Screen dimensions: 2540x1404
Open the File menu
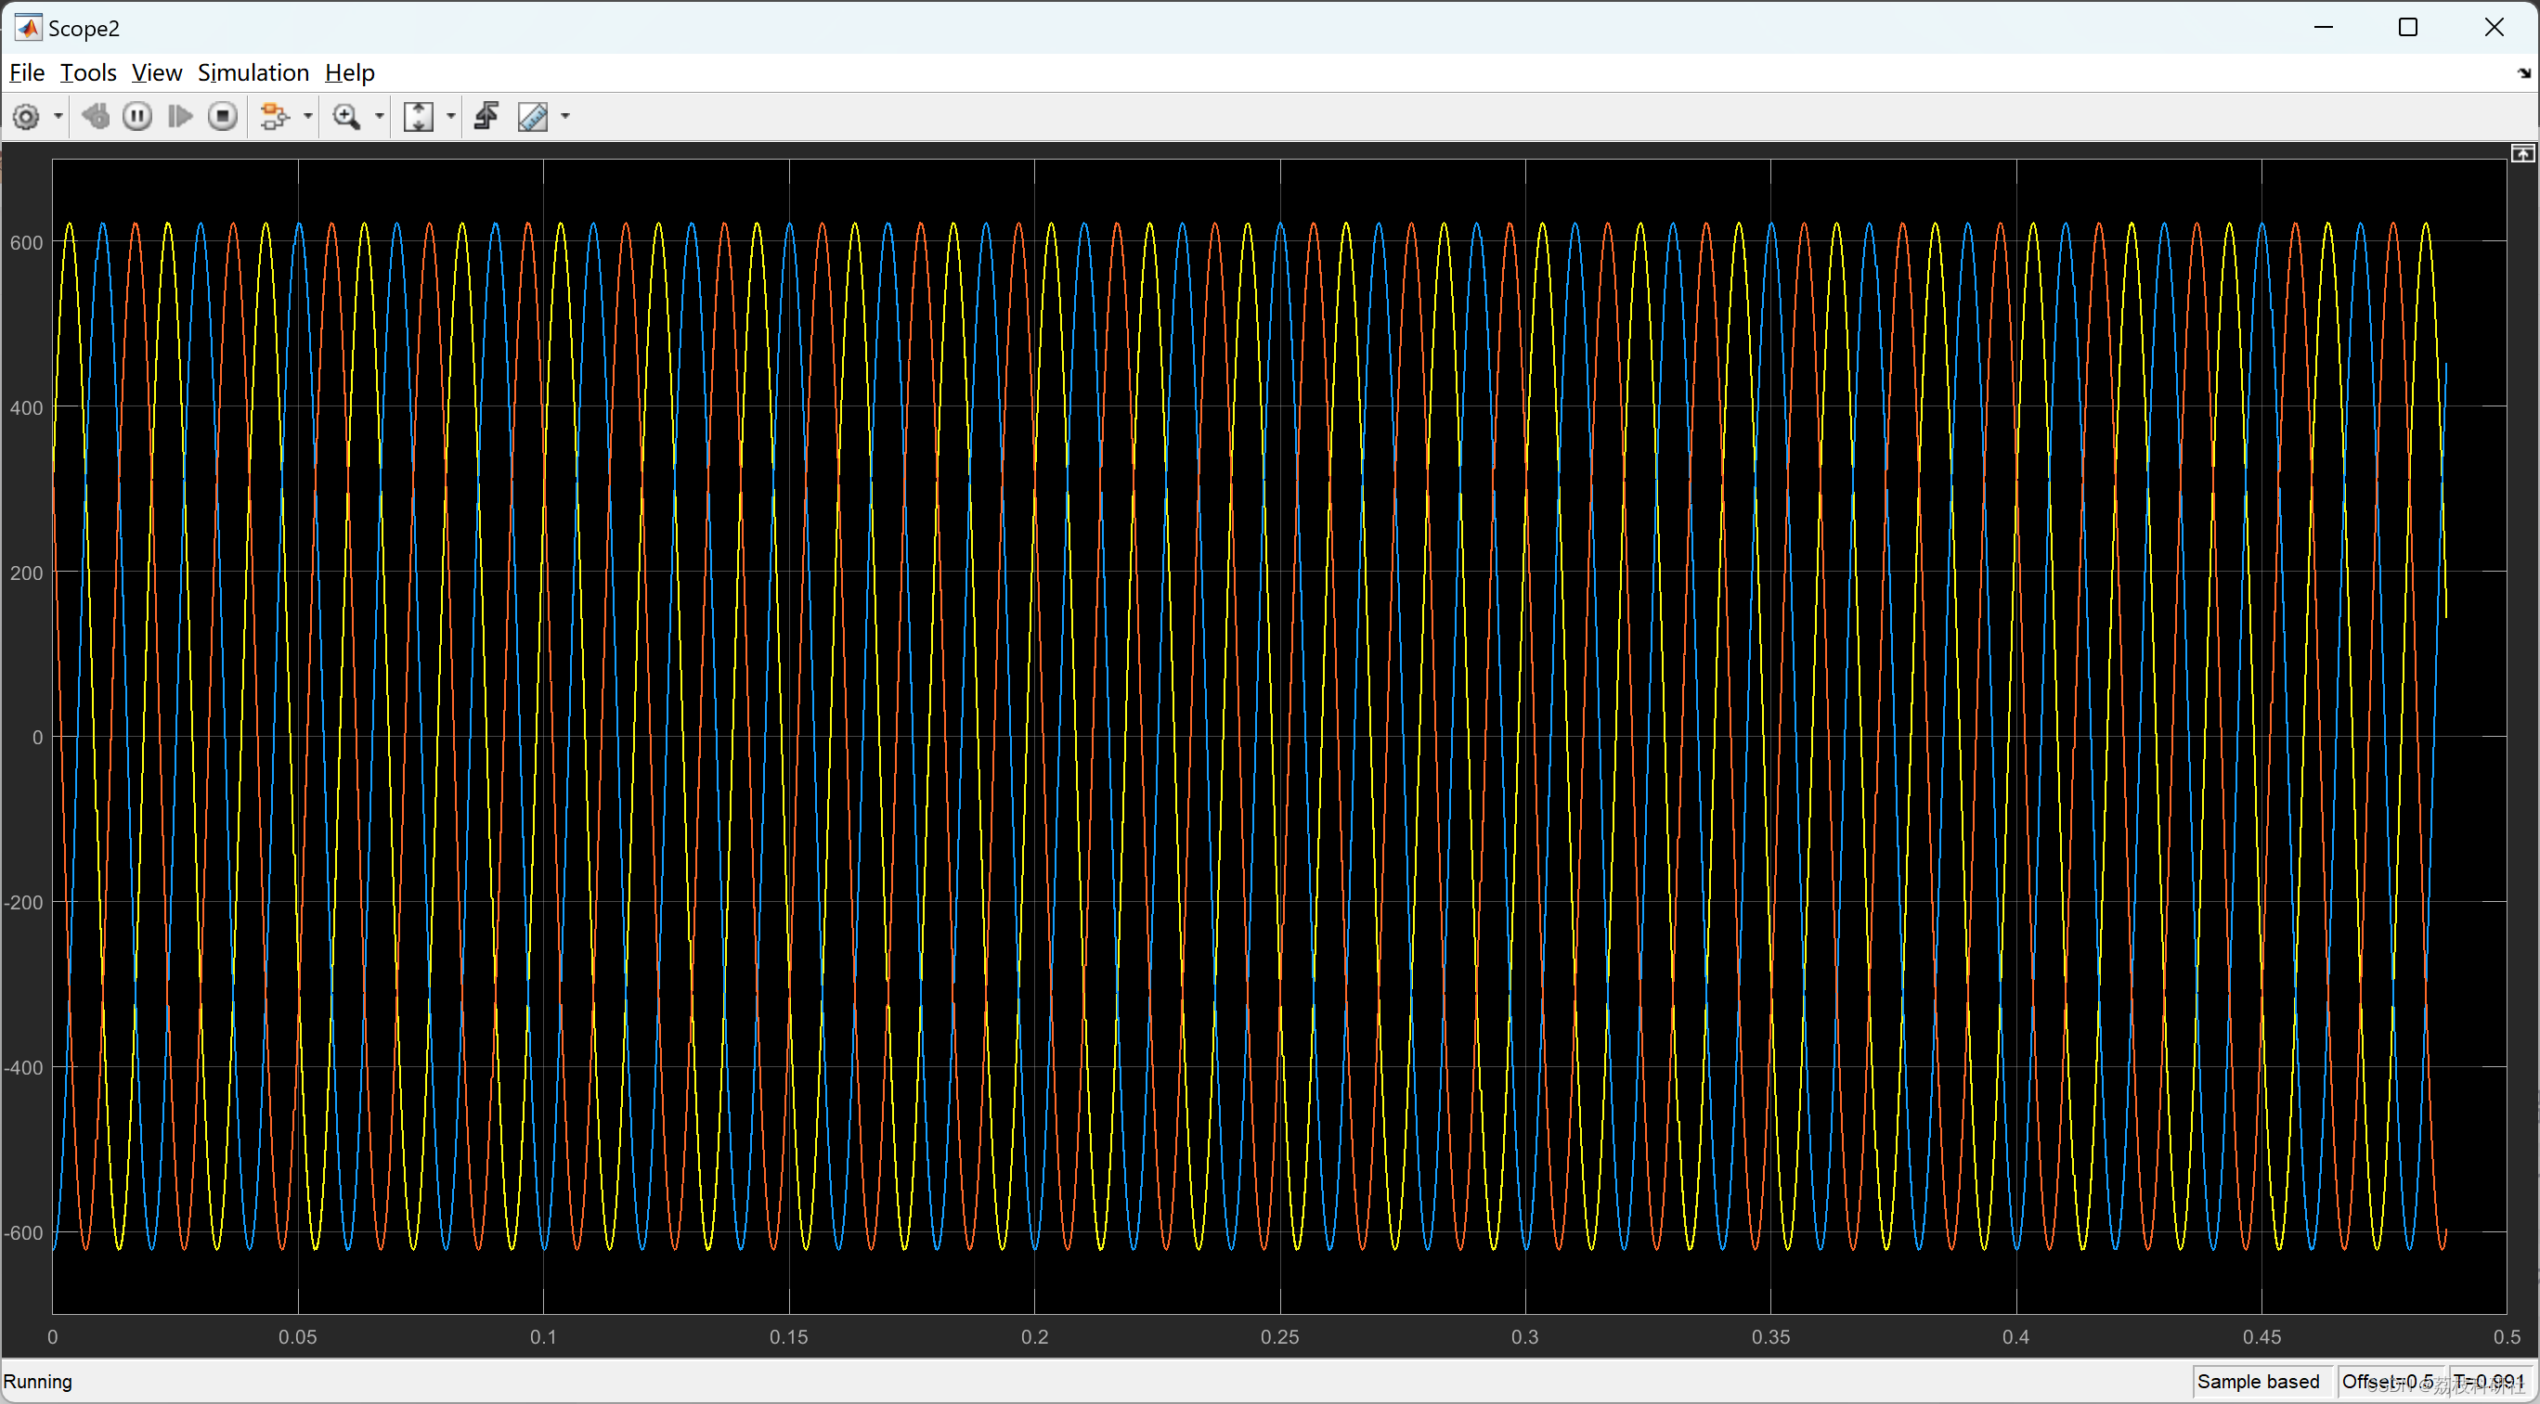tap(27, 73)
